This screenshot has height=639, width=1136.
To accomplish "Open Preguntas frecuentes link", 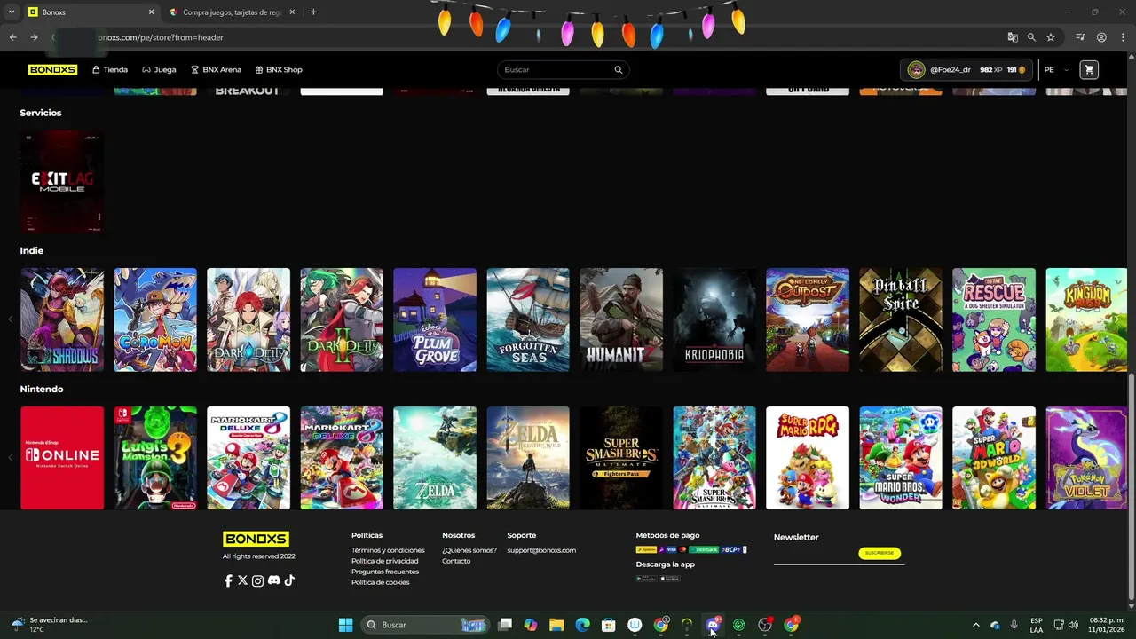I will 385,572.
